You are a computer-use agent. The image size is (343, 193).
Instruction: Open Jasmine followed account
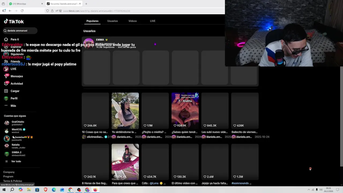18,138
